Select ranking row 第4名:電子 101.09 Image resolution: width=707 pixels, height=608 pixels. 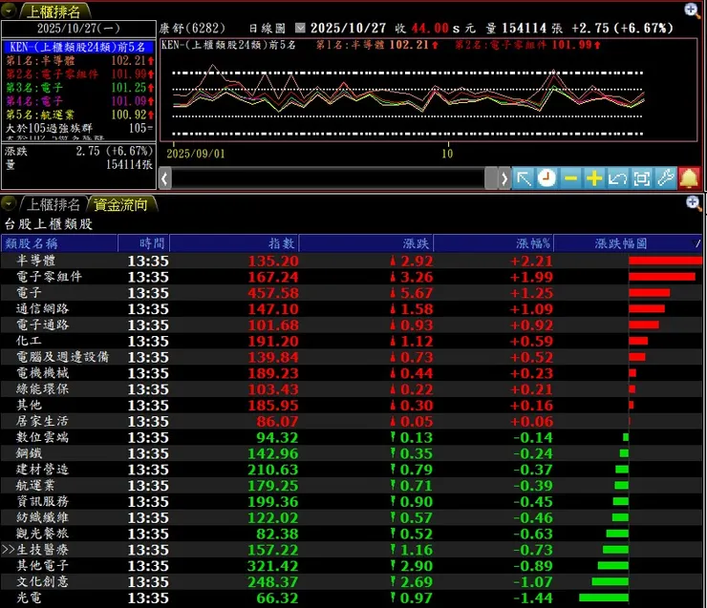pyautogui.click(x=78, y=101)
